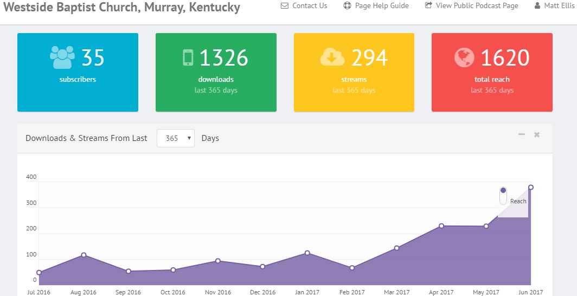The image size is (577, 296).
Task: Open the Contact Us link
Action: coord(309,6)
